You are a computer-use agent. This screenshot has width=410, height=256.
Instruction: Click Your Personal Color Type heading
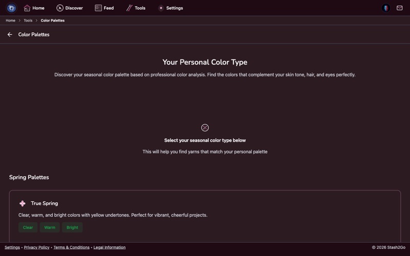pos(205,62)
